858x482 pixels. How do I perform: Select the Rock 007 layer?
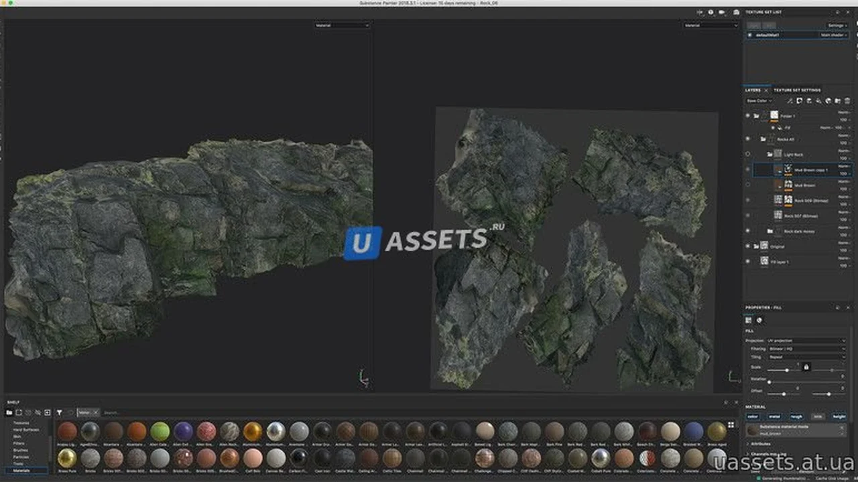click(x=801, y=216)
